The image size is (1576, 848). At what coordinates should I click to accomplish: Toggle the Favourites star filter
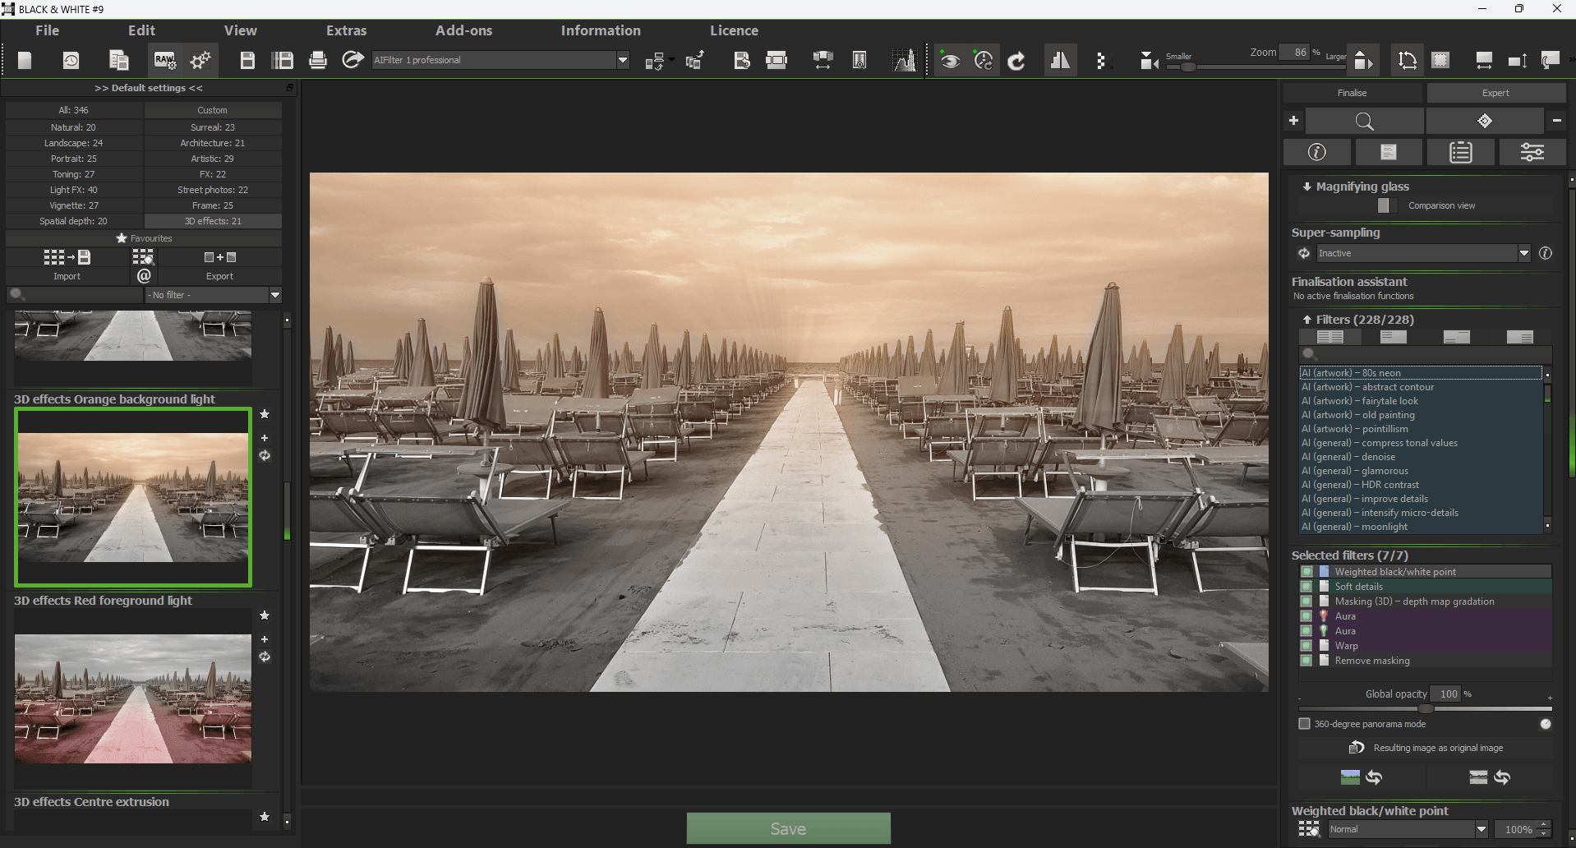[x=144, y=238]
